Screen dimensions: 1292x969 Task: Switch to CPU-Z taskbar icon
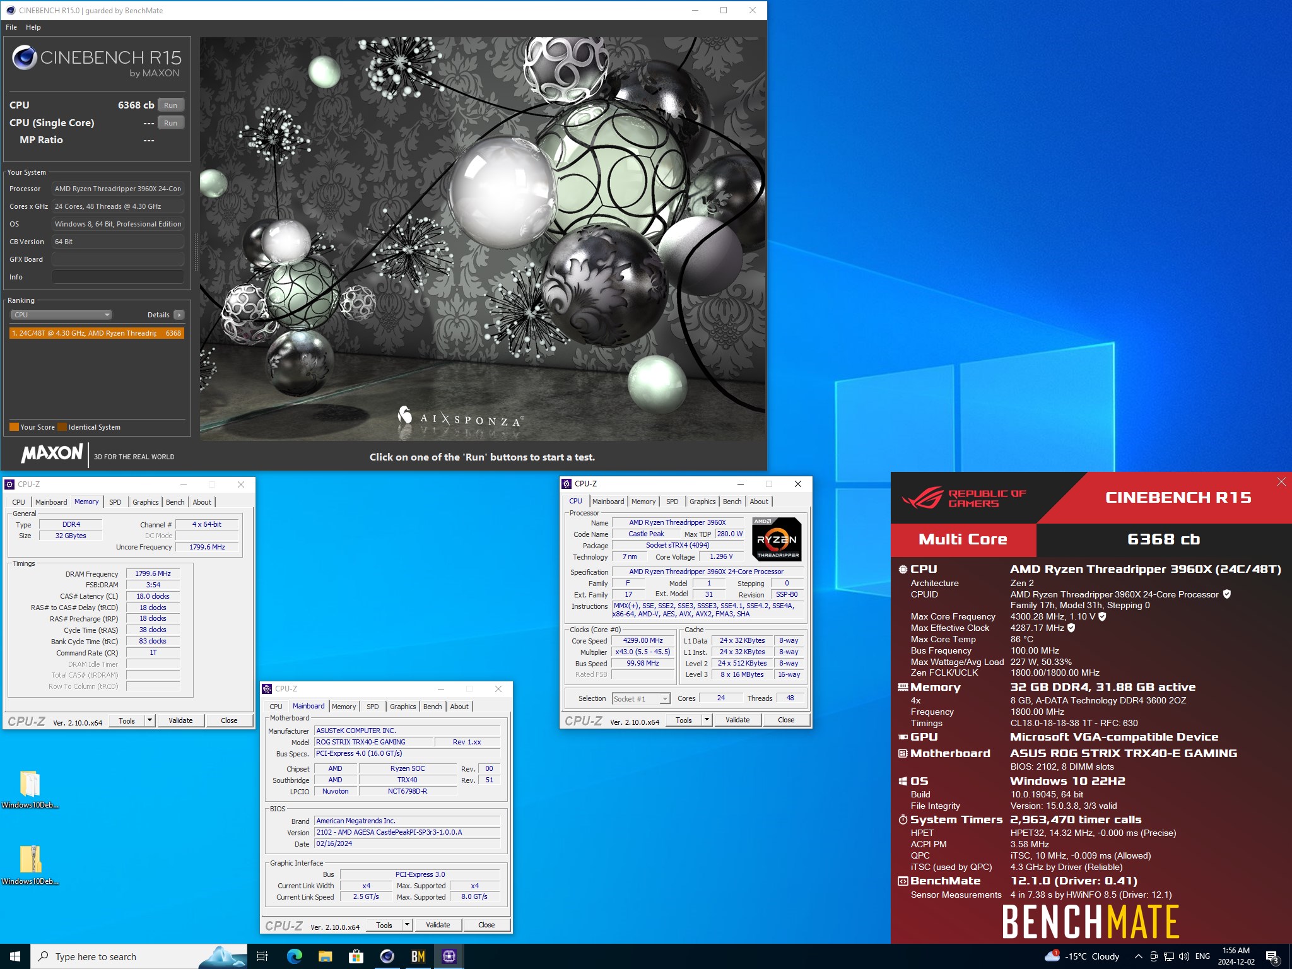[x=449, y=956]
